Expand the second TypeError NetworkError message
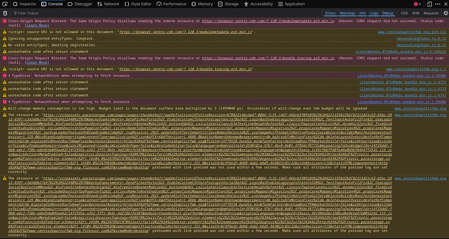This screenshot has width=449, height=239. point(9,102)
